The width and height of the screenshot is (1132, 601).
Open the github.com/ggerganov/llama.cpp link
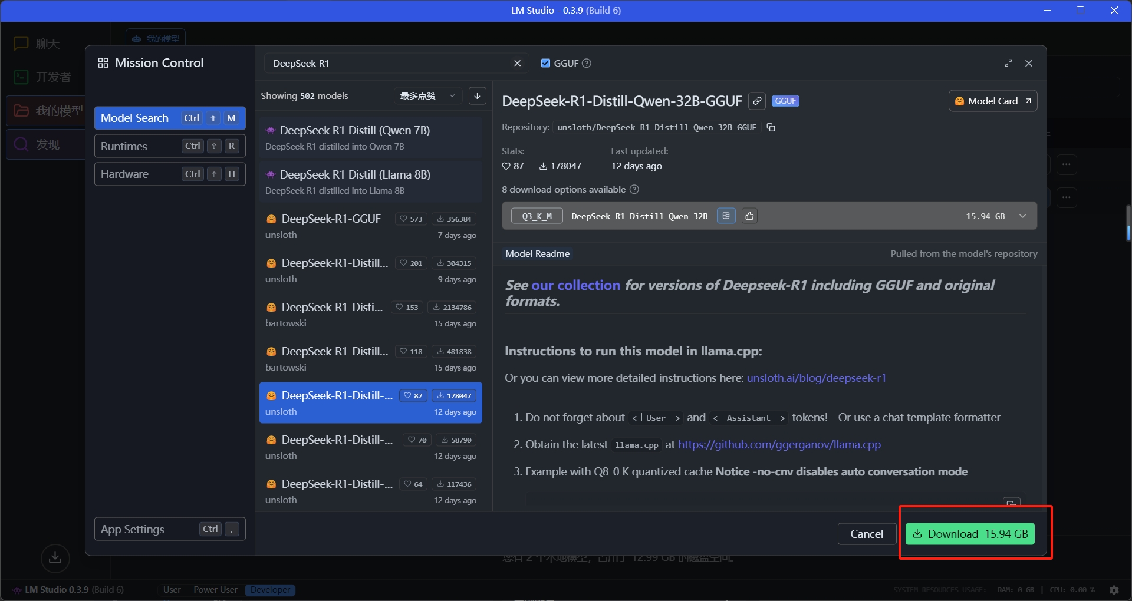pos(779,444)
